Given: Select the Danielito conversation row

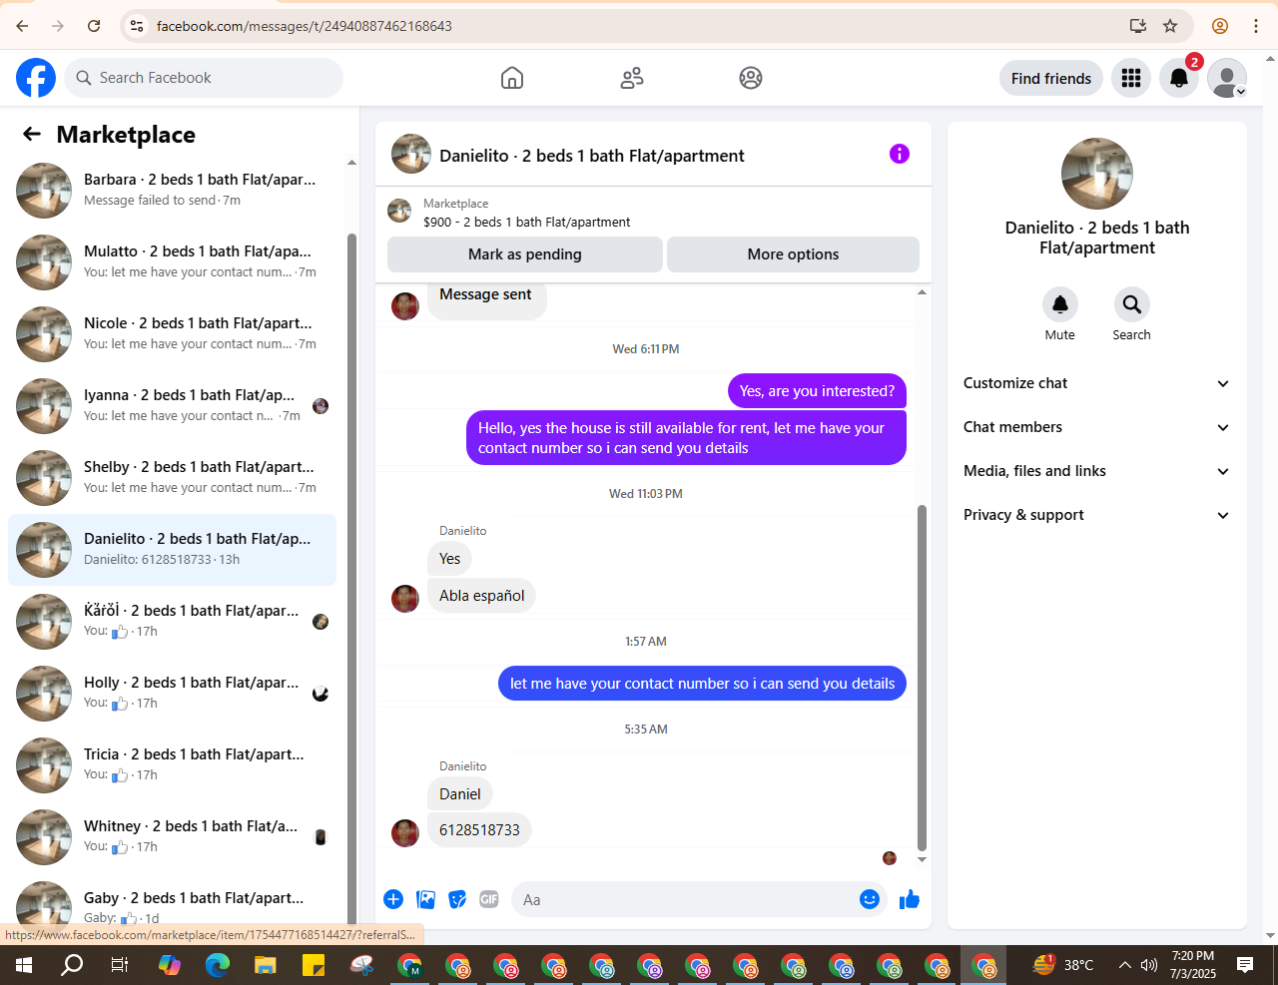Looking at the screenshot, I should click(172, 549).
